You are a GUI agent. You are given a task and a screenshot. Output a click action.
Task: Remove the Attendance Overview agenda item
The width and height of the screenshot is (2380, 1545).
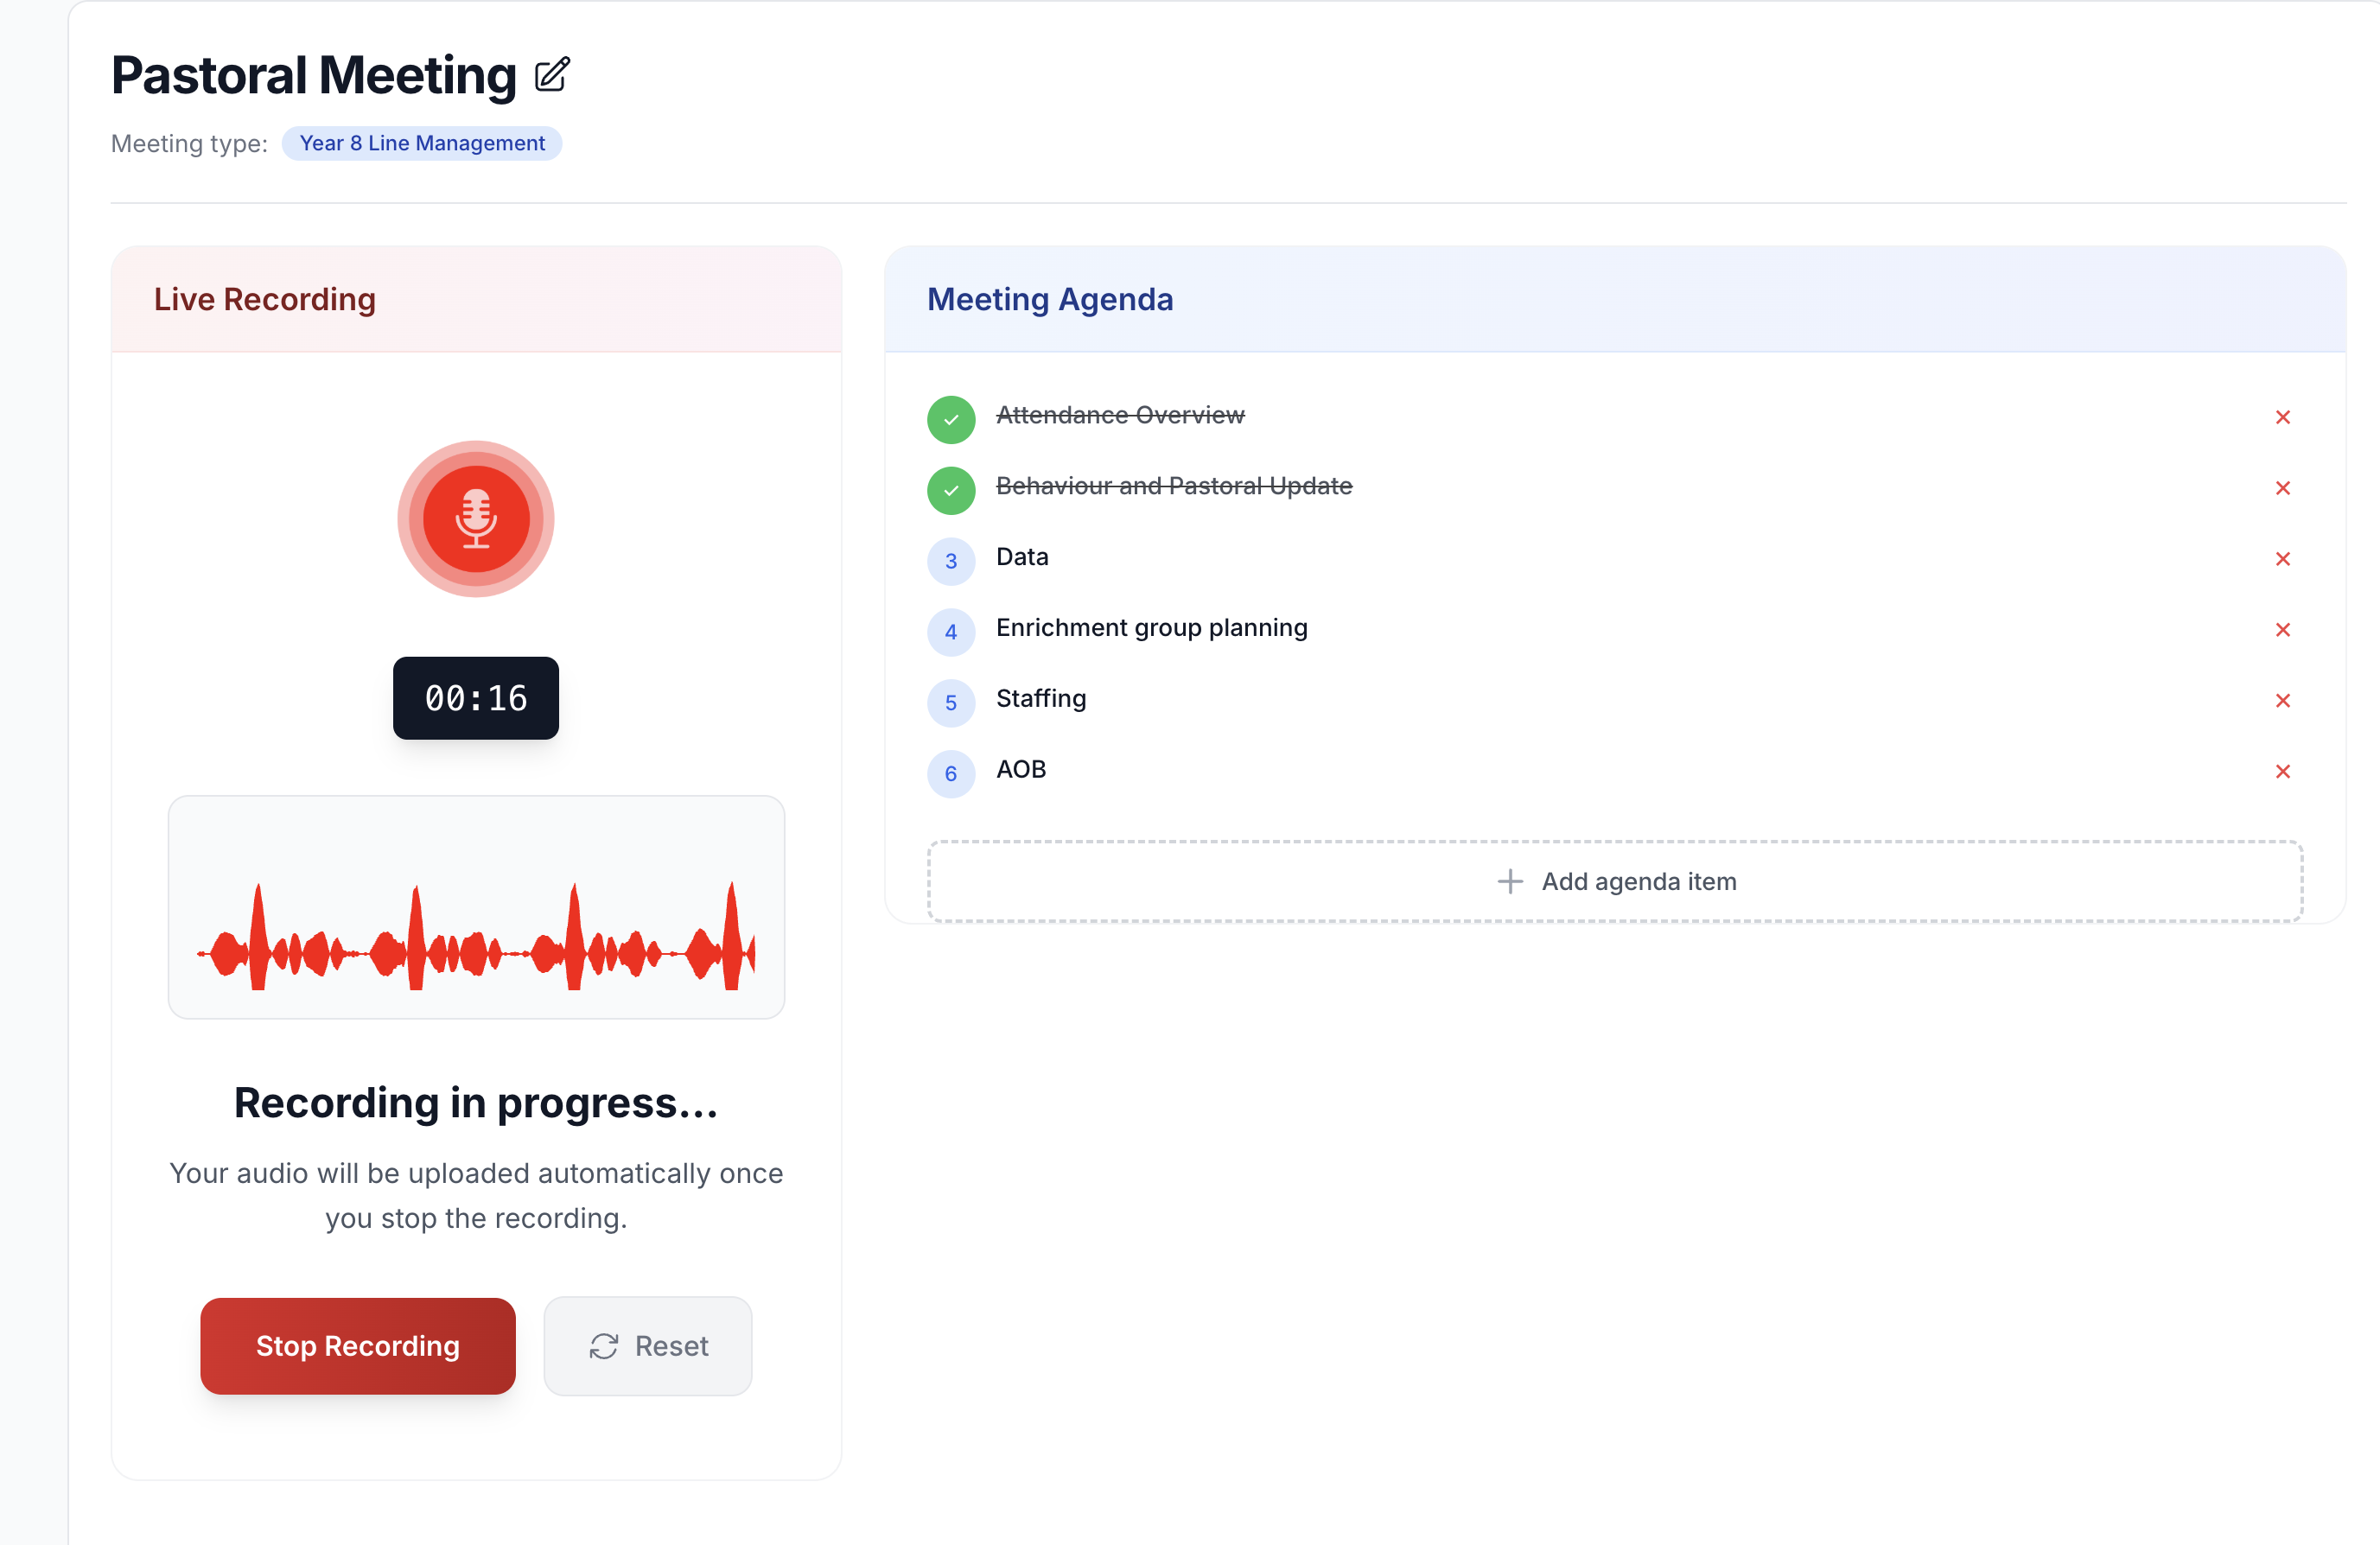2283,417
